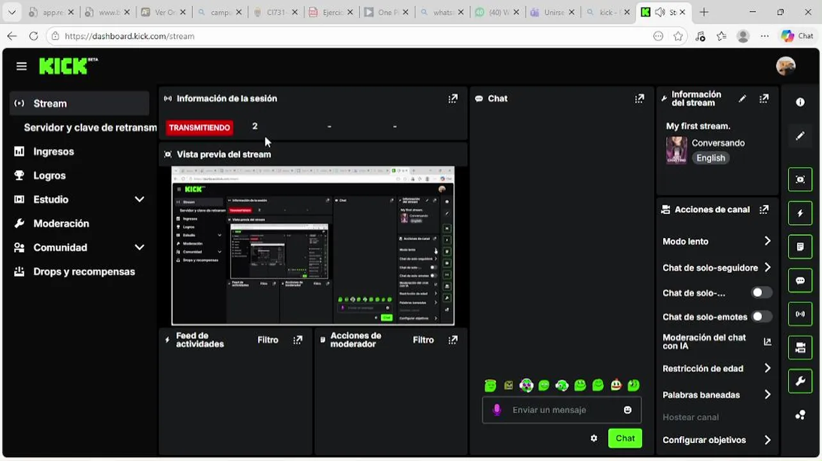Open Chat de solo-seguidores options chevron

pos(767,267)
